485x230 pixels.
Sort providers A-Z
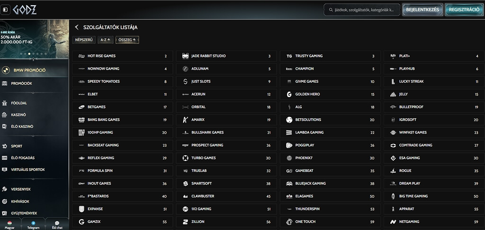106,40
